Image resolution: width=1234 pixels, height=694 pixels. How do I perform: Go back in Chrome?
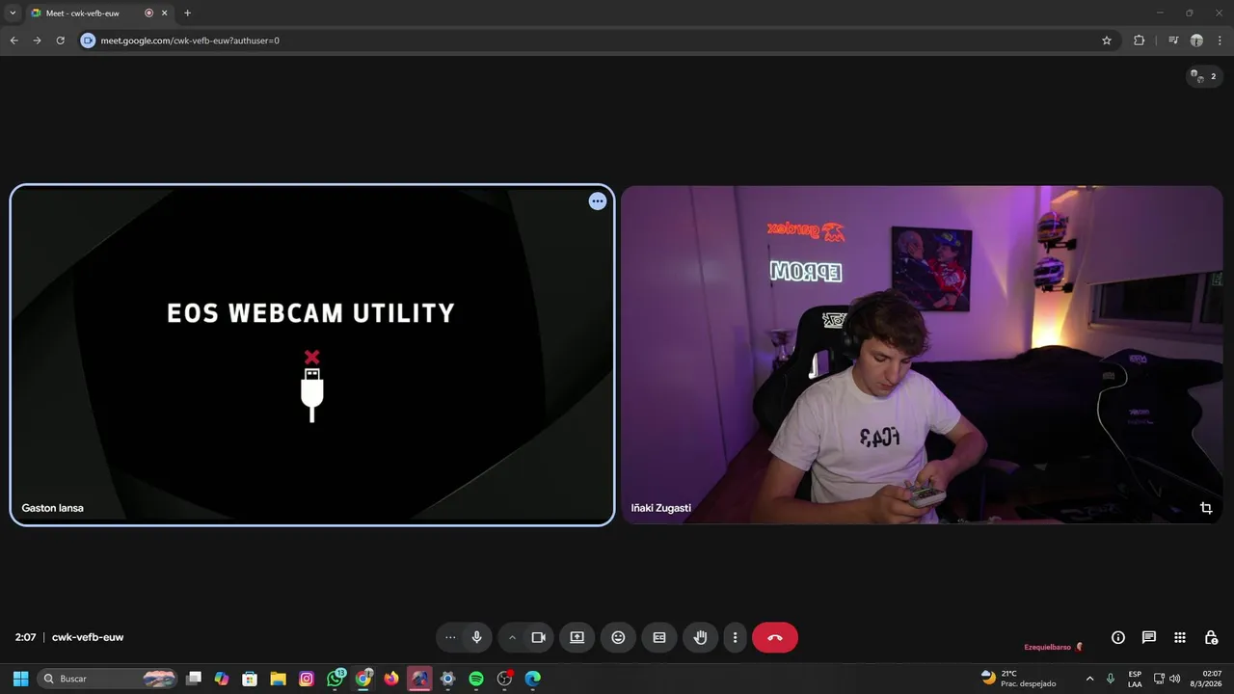click(x=13, y=40)
